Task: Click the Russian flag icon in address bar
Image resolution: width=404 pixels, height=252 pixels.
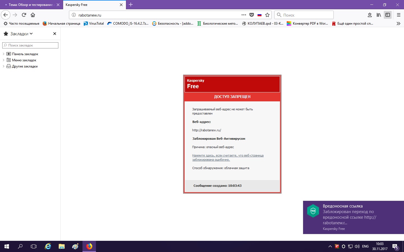Action: coord(260,15)
